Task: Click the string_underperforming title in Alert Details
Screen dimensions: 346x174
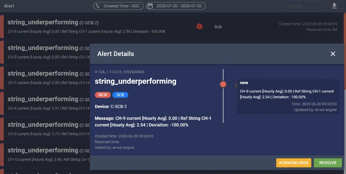Action: pyautogui.click(x=136, y=81)
